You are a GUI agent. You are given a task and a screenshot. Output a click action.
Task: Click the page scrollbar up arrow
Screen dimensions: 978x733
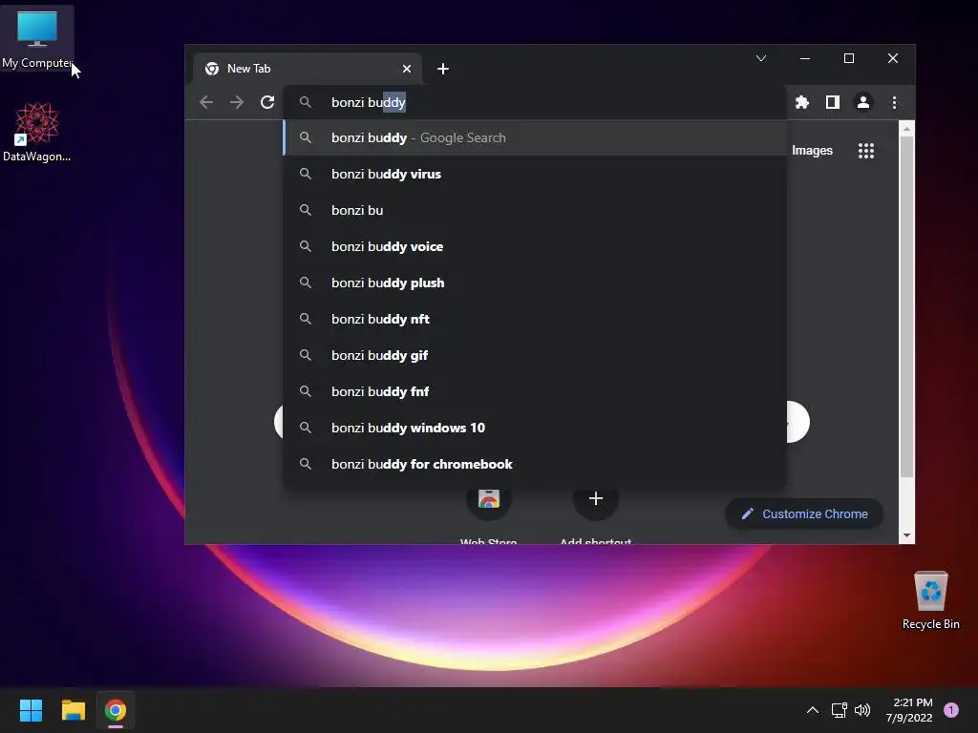click(x=907, y=128)
